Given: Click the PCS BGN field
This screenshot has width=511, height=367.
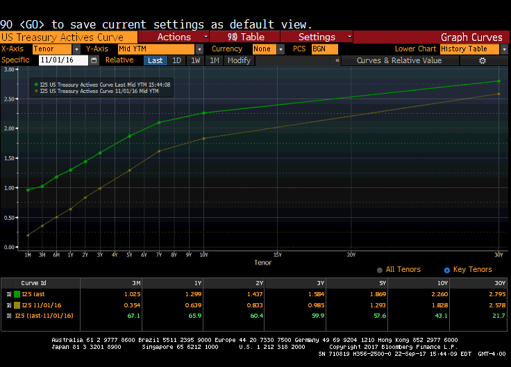Looking at the screenshot, I should point(325,49).
